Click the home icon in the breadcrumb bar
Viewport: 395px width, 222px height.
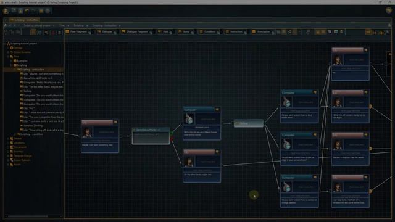point(6,25)
